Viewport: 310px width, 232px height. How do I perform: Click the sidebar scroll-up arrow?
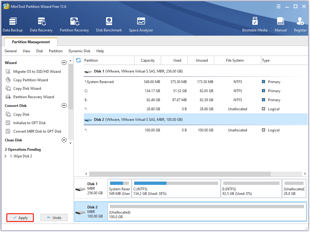click(x=71, y=61)
